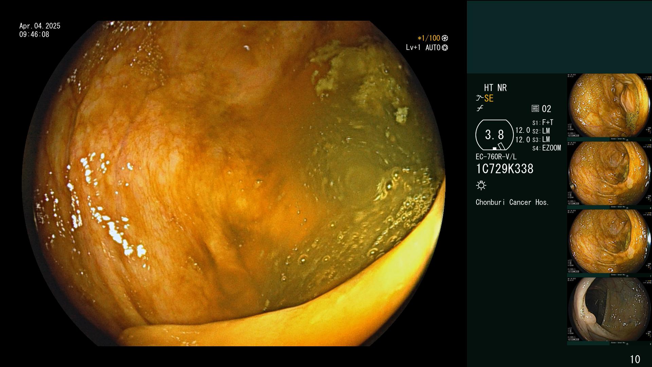Click the Chonburi Cancer Hos. label
This screenshot has height=367, width=652.
pos(512,203)
